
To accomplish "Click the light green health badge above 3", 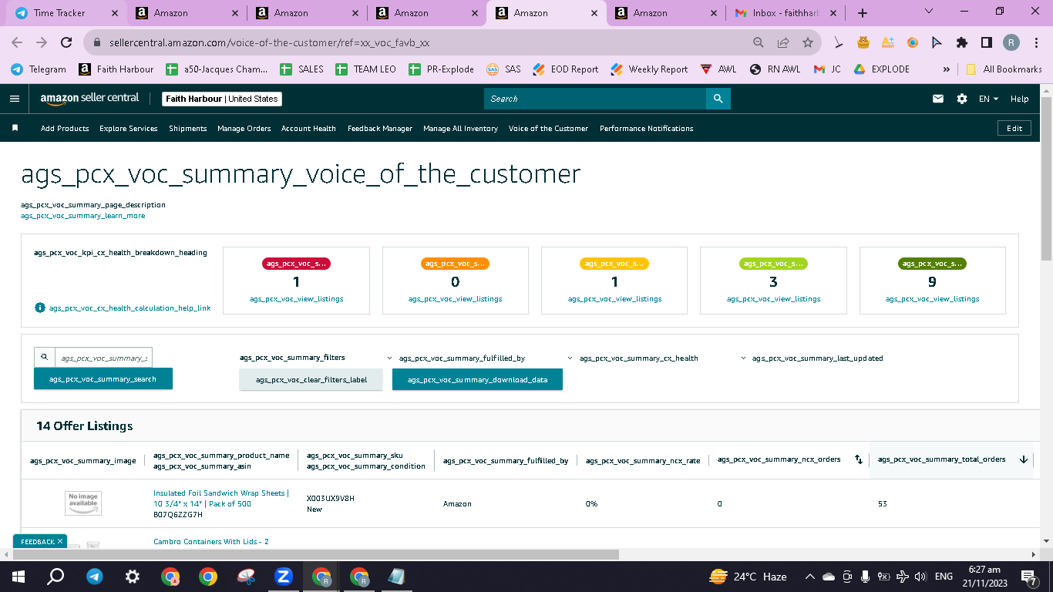I will pyautogui.click(x=773, y=264).
